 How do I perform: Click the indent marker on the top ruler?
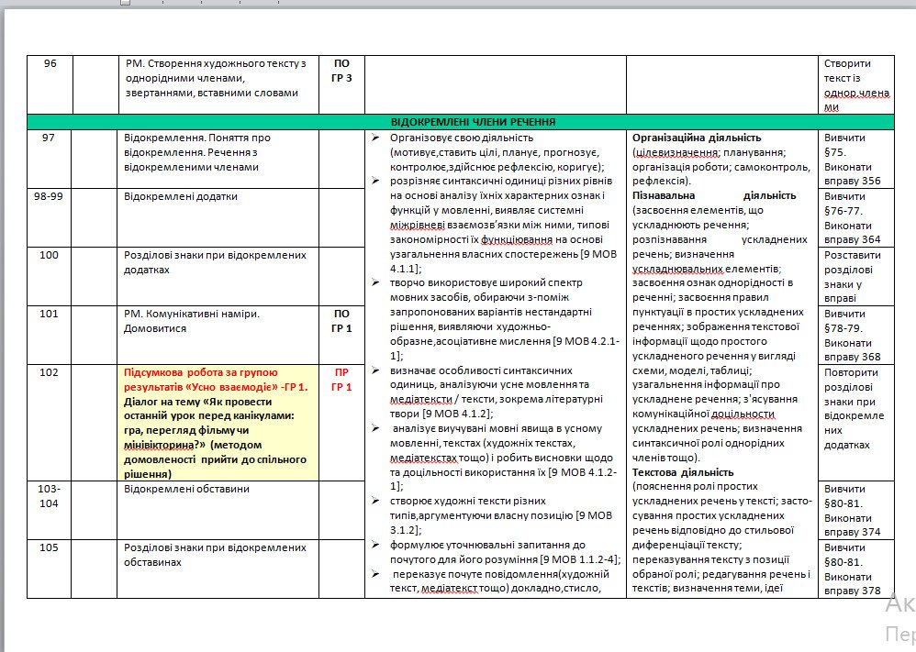coord(126,3)
